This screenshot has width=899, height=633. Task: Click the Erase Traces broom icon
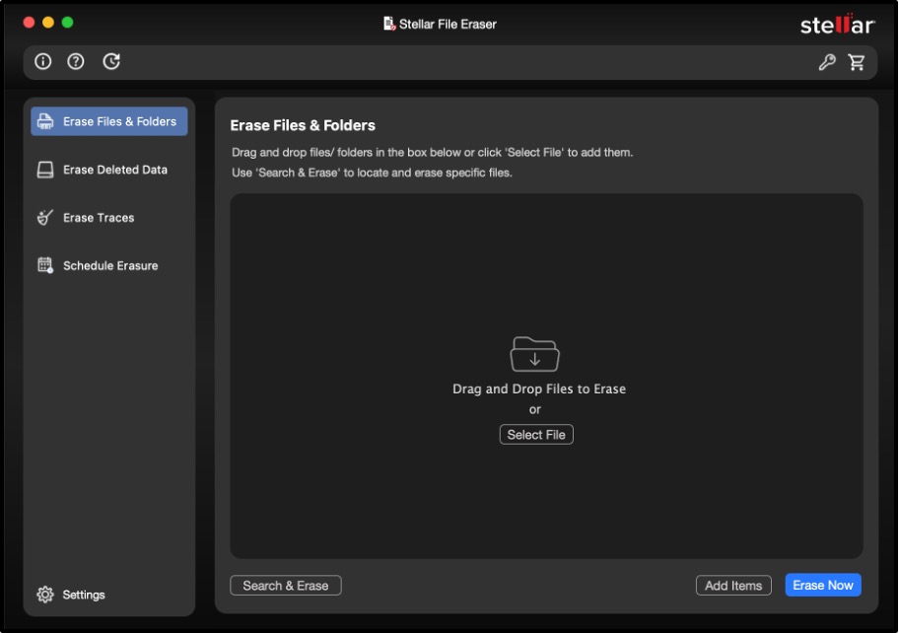click(45, 217)
